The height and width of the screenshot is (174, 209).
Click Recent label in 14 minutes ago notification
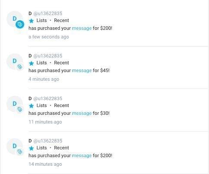pos(61,148)
